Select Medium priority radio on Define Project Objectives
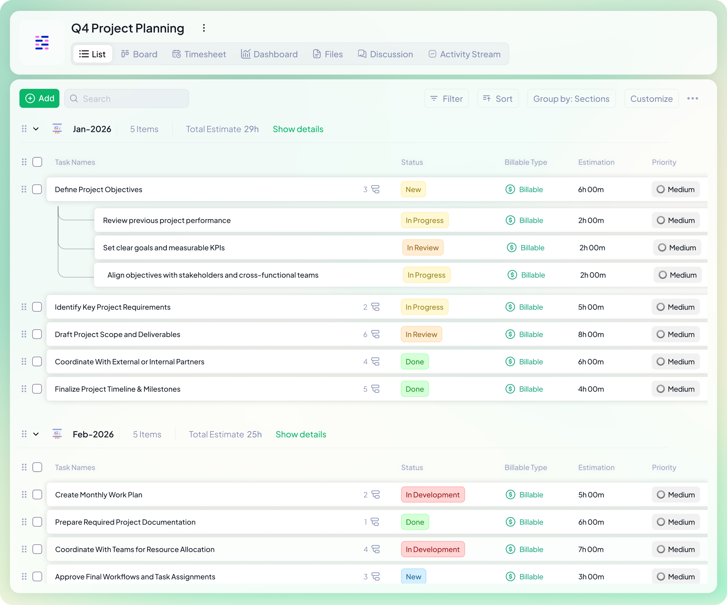727x605 pixels. tap(661, 189)
